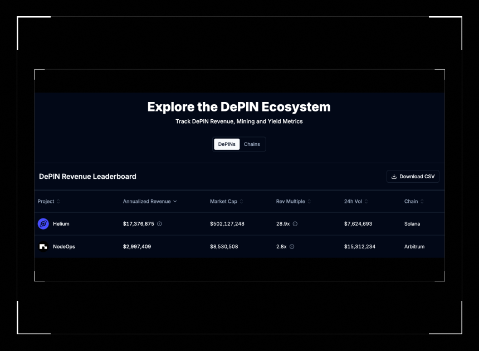Click the Download CSV button
This screenshot has height=351, width=479.
coord(413,177)
